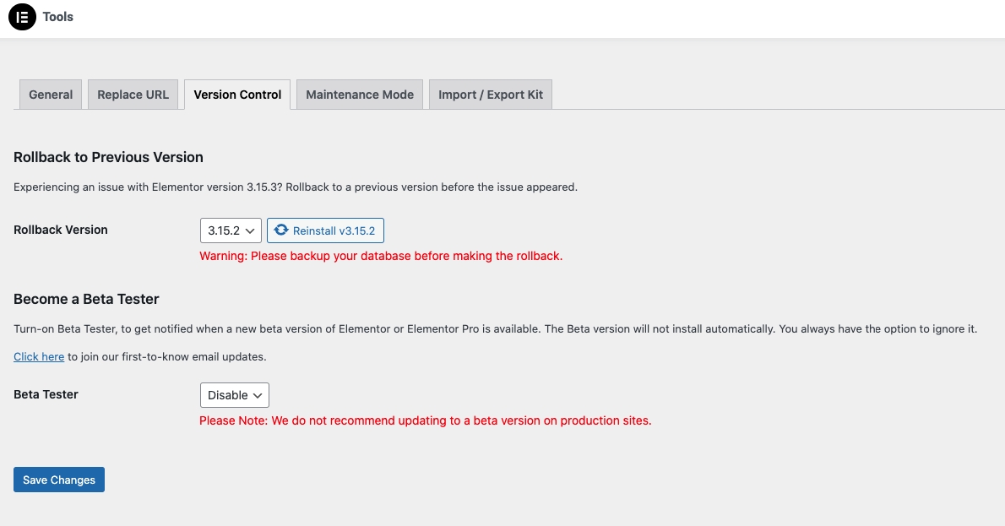Click the circular arrows reinstall icon
This screenshot has height=526, width=1005.
[x=281, y=230]
